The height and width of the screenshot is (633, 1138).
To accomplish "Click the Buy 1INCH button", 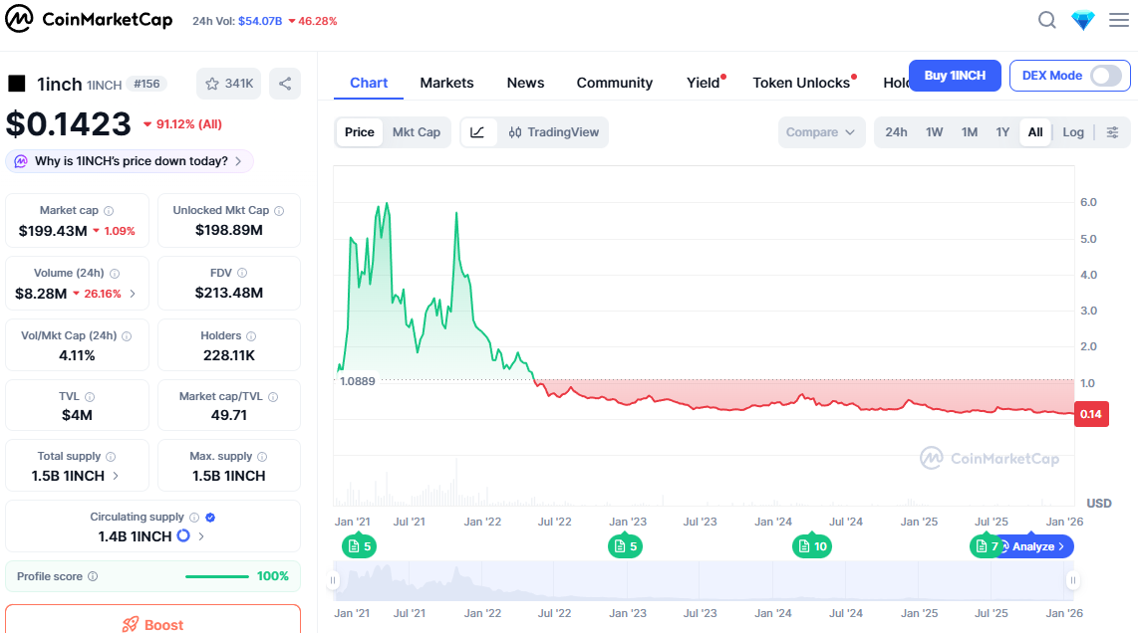I will (954, 76).
